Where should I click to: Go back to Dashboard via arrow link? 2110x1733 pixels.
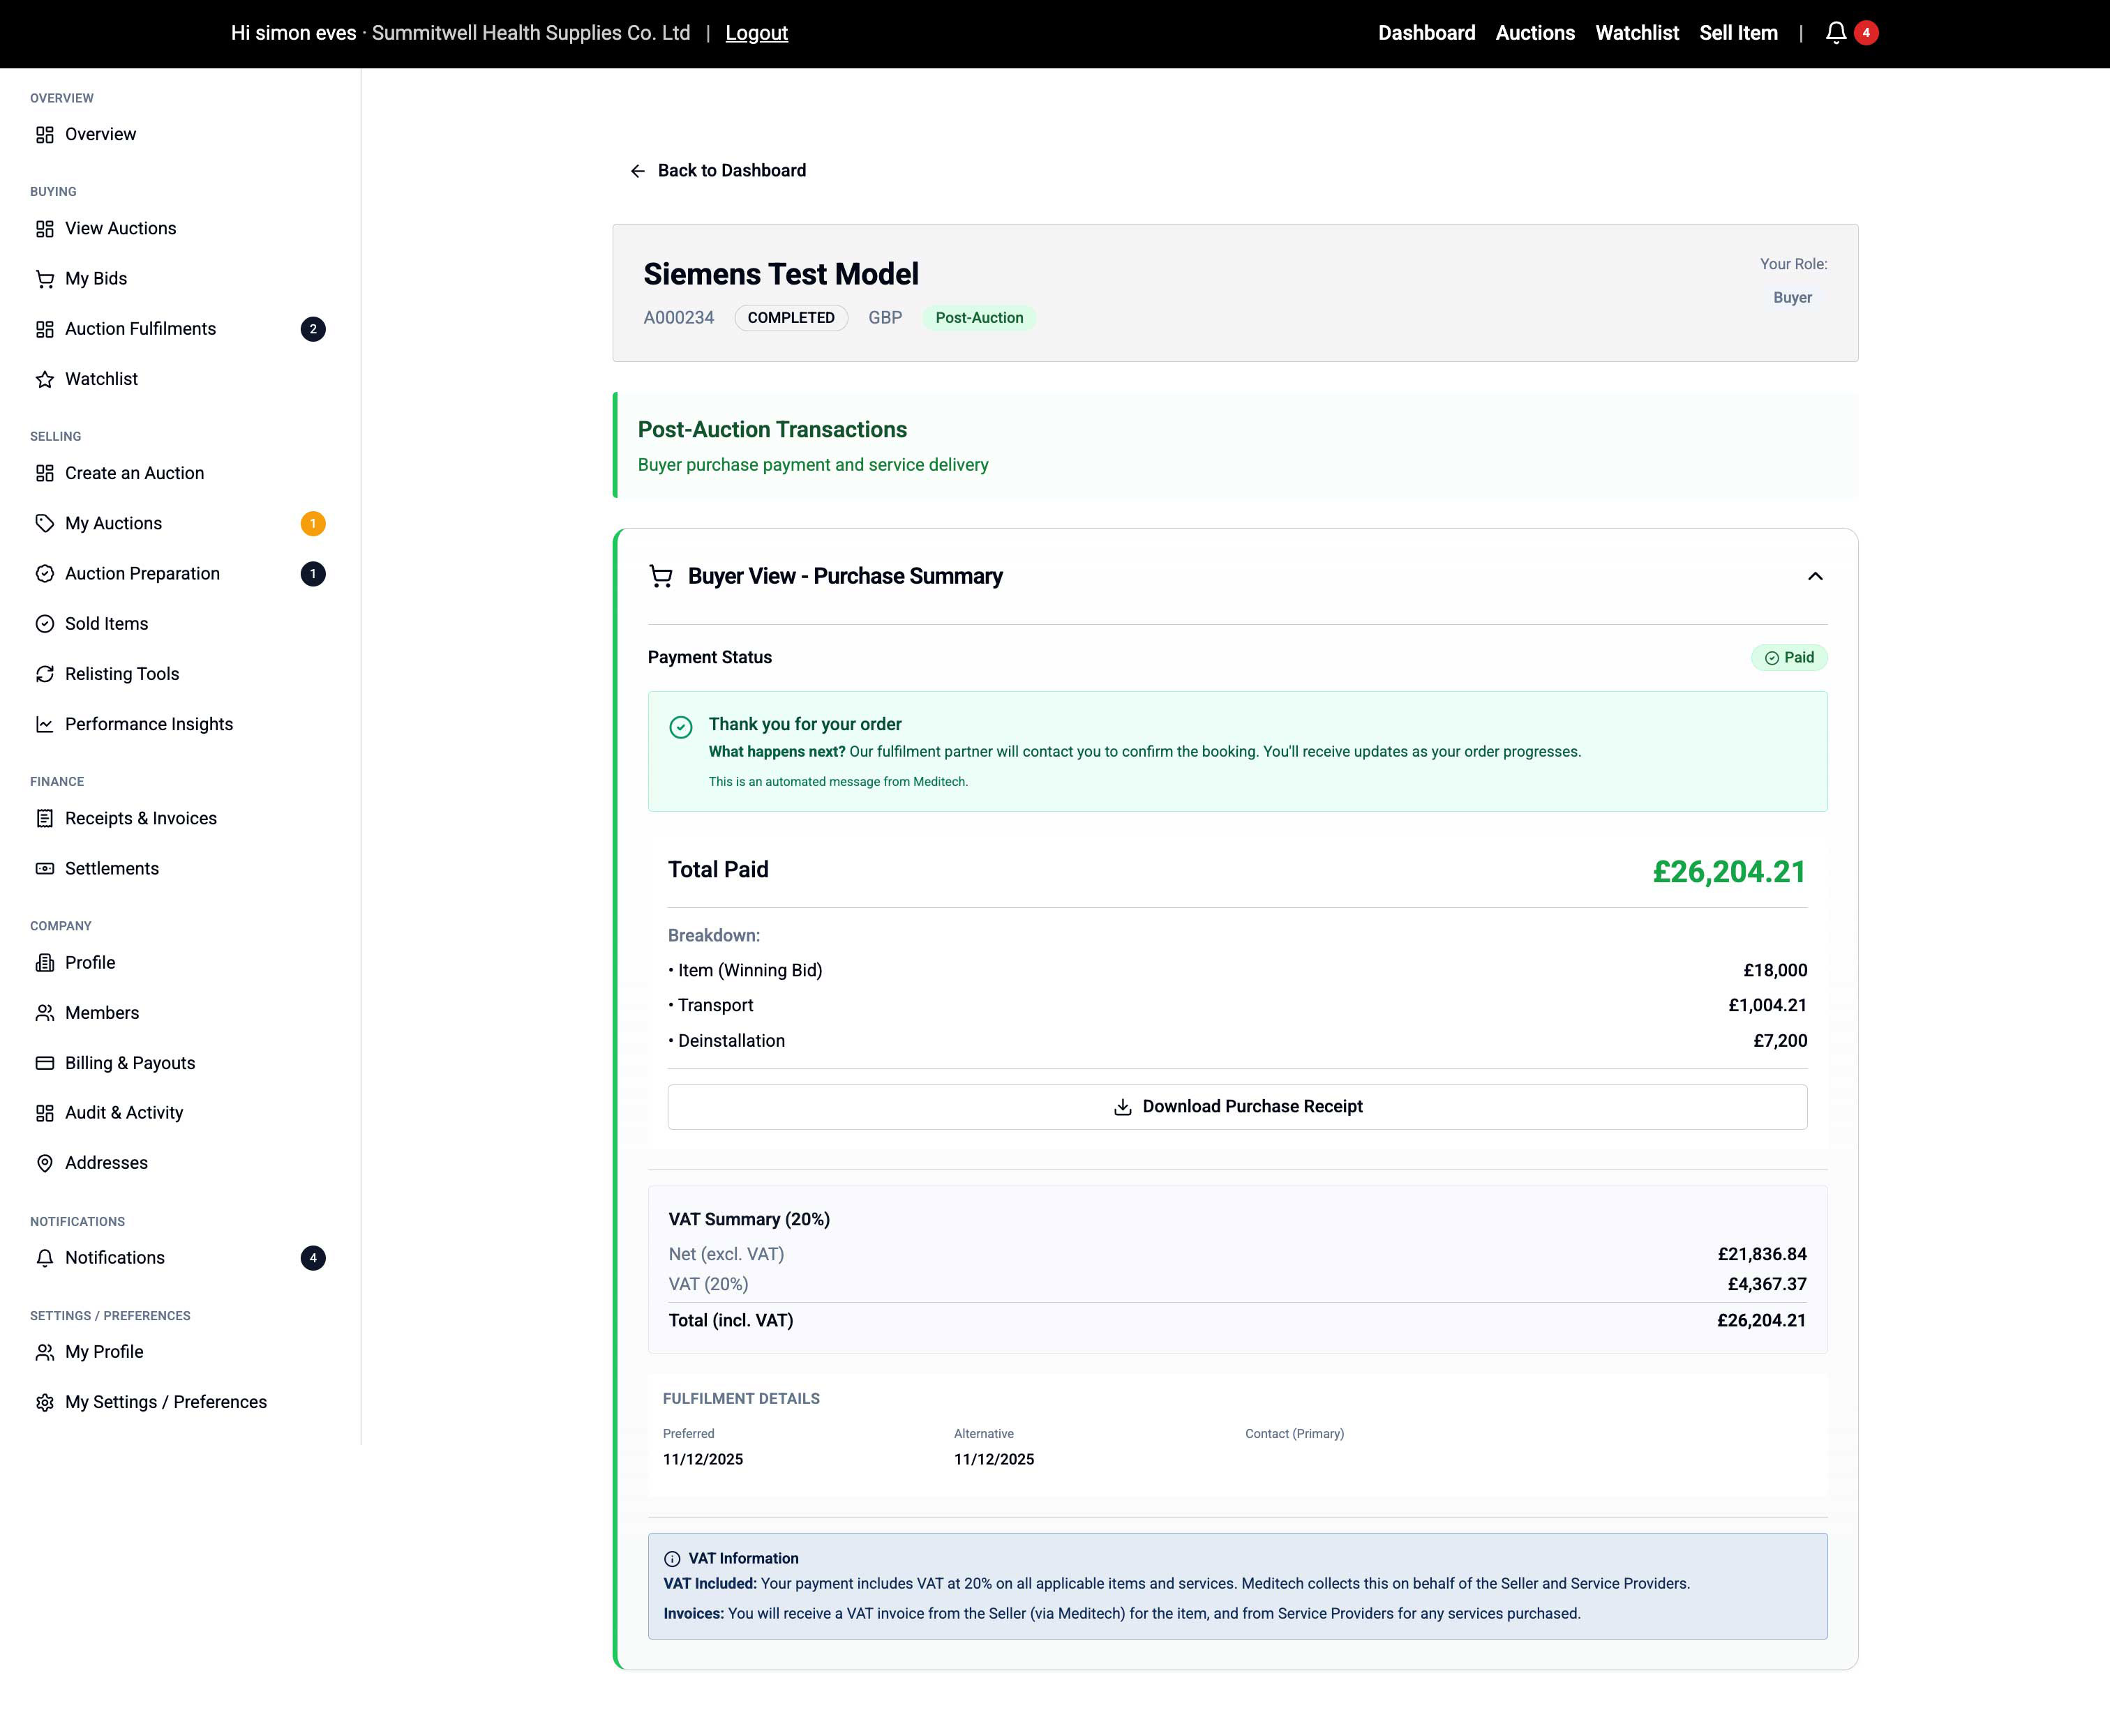pyautogui.click(x=718, y=171)
